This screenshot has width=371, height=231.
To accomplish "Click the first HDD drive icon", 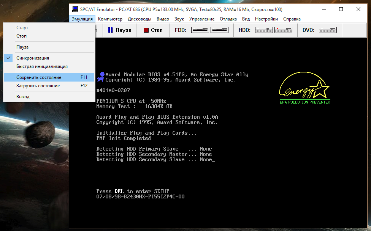I will pyautogui.click(x=264, y=30).
